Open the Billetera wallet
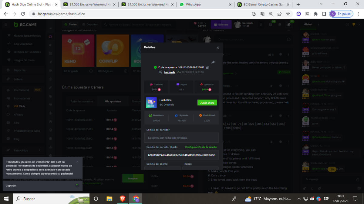Screen dimensions: 364x204 tap(221, 24)
